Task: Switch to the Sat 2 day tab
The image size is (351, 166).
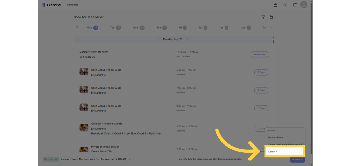Action: point(203,27)
